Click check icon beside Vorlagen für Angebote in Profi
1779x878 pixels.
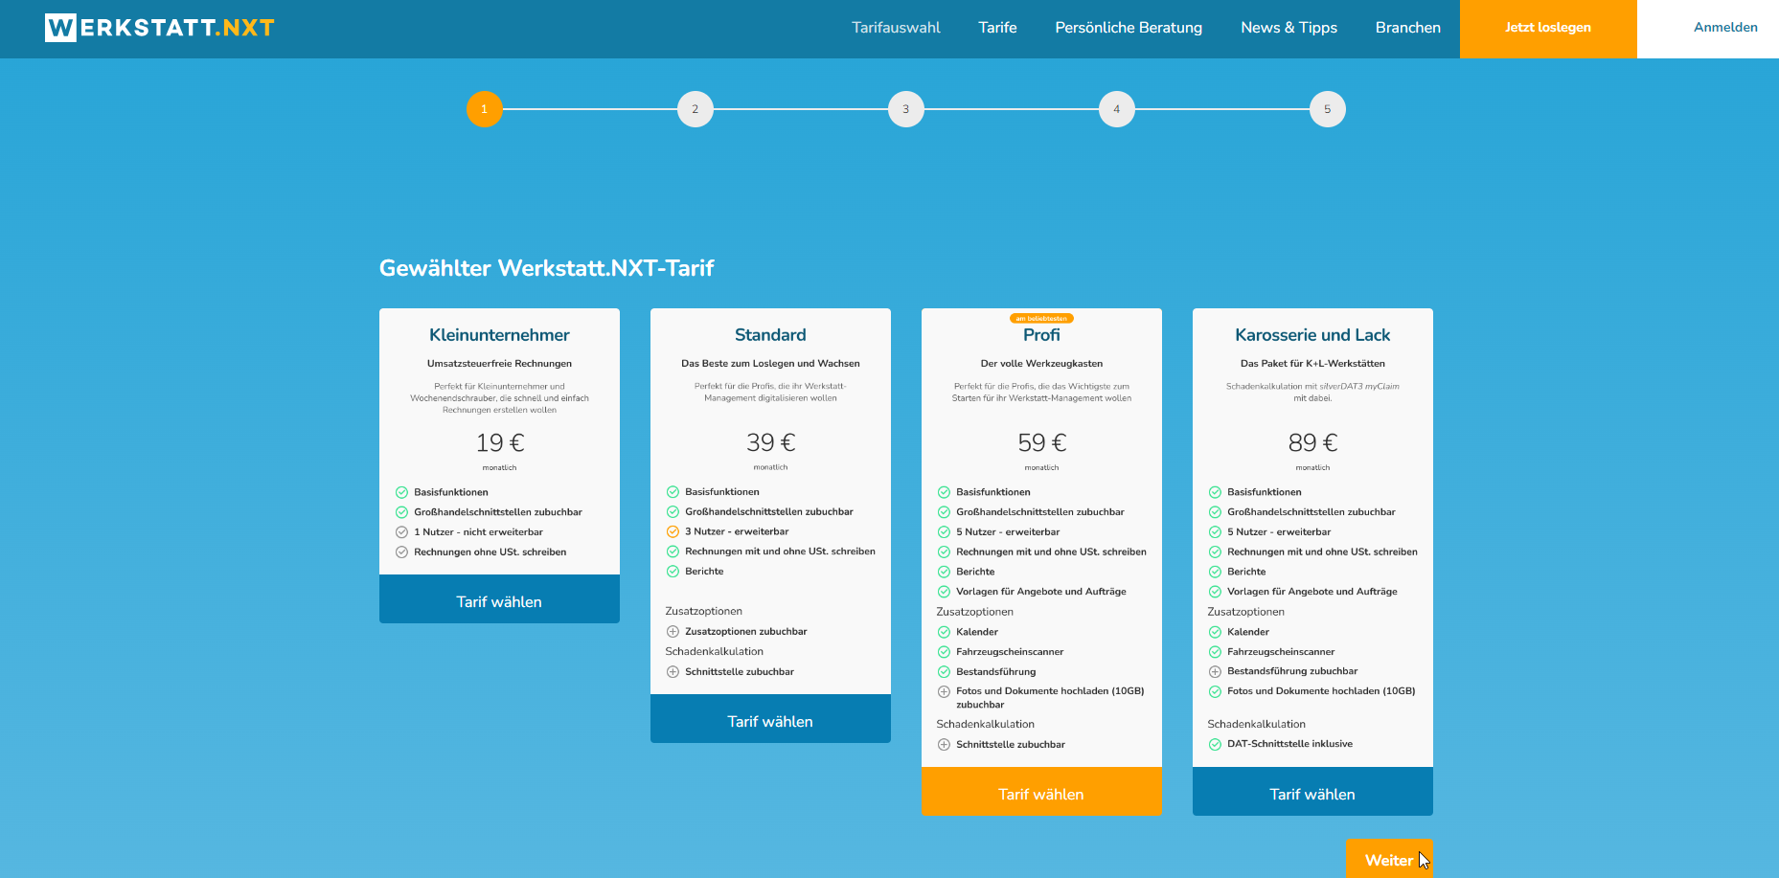pos(944,592)
